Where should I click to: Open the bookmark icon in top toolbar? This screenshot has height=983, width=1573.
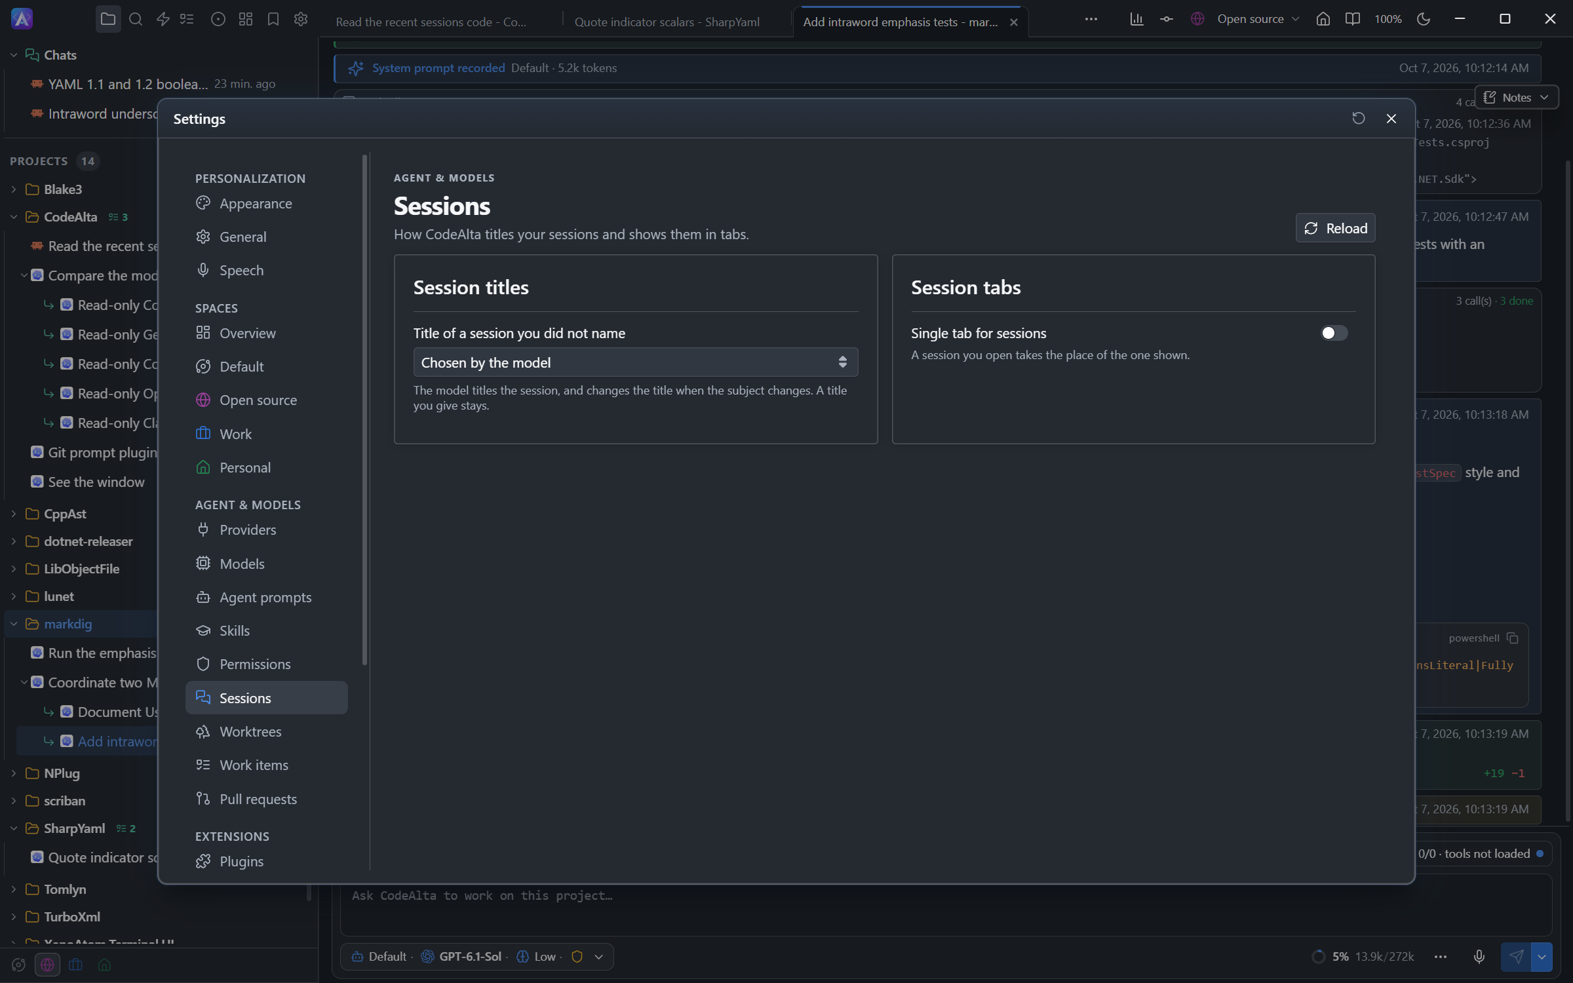point(273,19)
